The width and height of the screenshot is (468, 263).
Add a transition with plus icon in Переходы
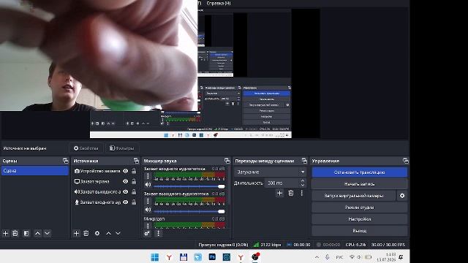279,193
